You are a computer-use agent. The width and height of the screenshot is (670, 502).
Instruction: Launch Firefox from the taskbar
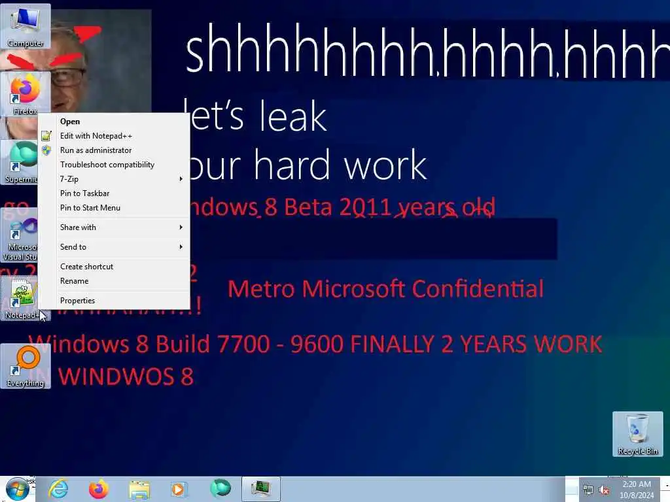(x=99, y=489)
